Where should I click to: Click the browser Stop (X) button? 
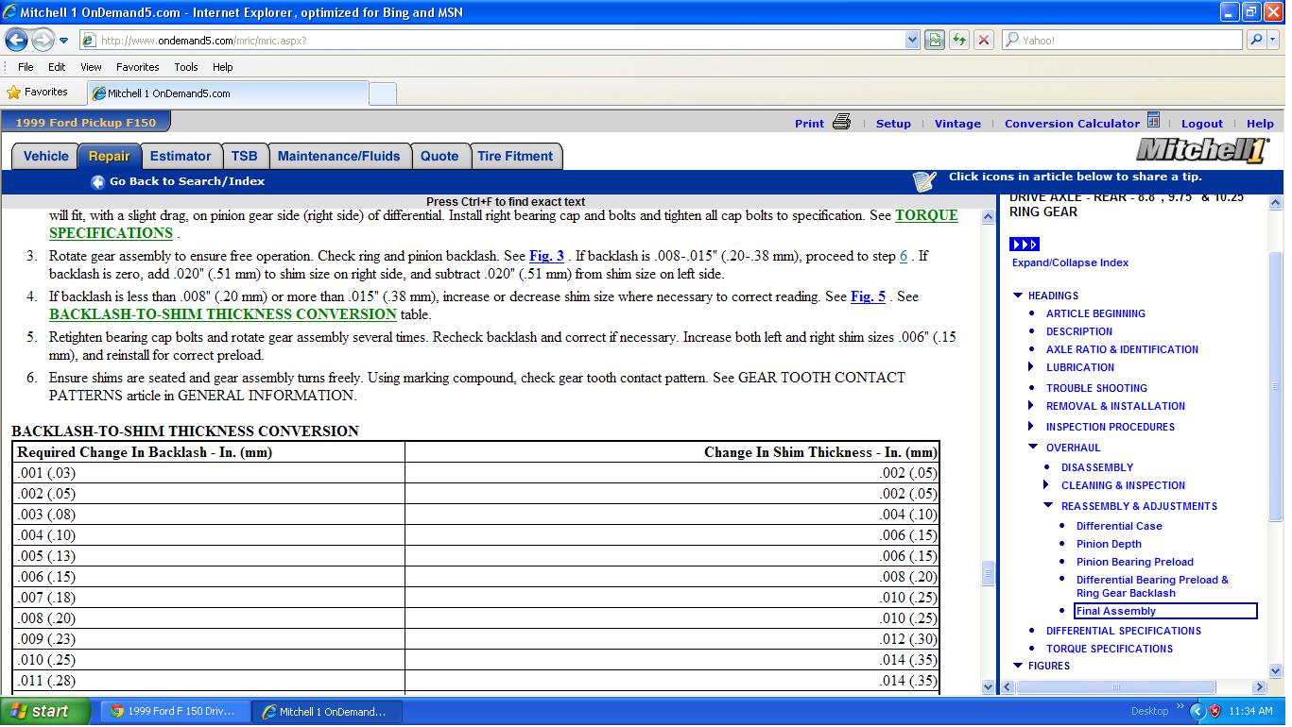tap(983, 40)
